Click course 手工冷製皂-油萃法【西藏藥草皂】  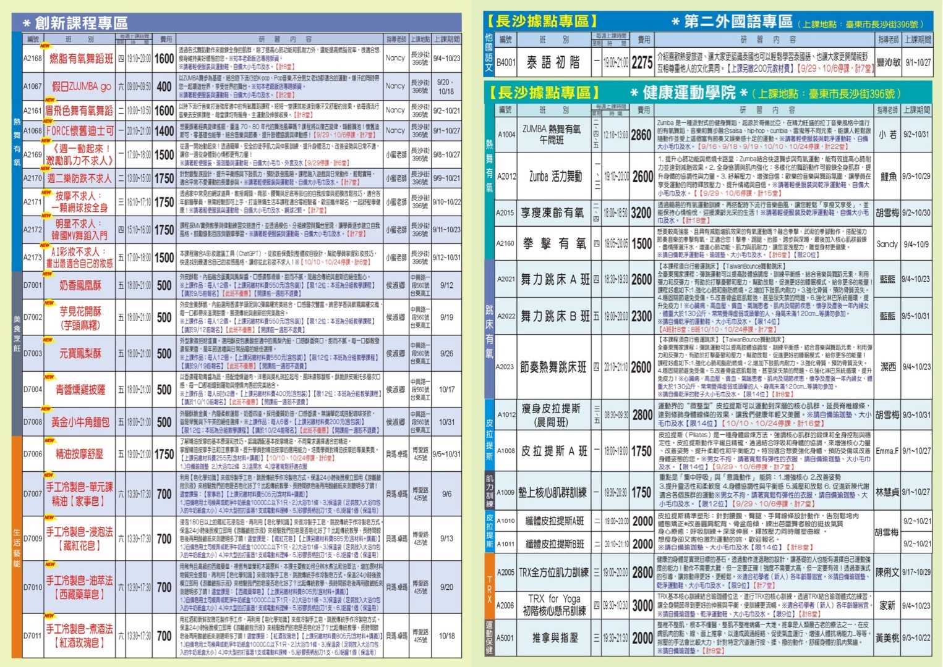[79, 587]
